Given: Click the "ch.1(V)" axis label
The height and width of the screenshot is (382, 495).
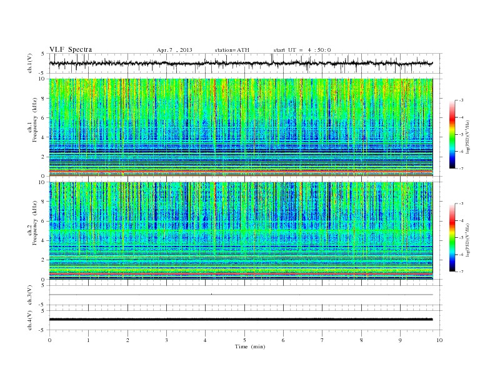Looking at the screenshot, I should pos(30,63).
